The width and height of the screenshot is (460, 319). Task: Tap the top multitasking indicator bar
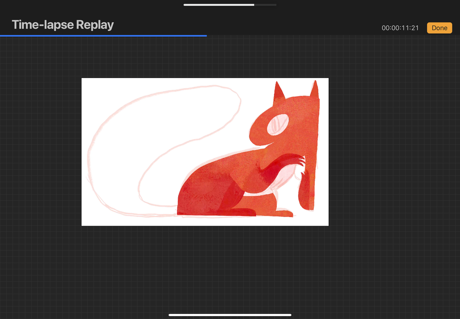point(230,5)
